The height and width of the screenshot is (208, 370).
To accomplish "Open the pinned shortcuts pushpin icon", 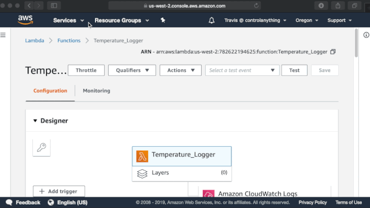I will pos(163,20).
